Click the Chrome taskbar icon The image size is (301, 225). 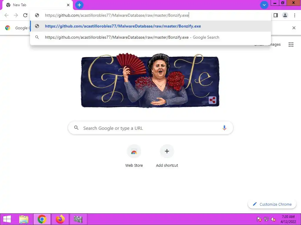[x=42, y=219]
